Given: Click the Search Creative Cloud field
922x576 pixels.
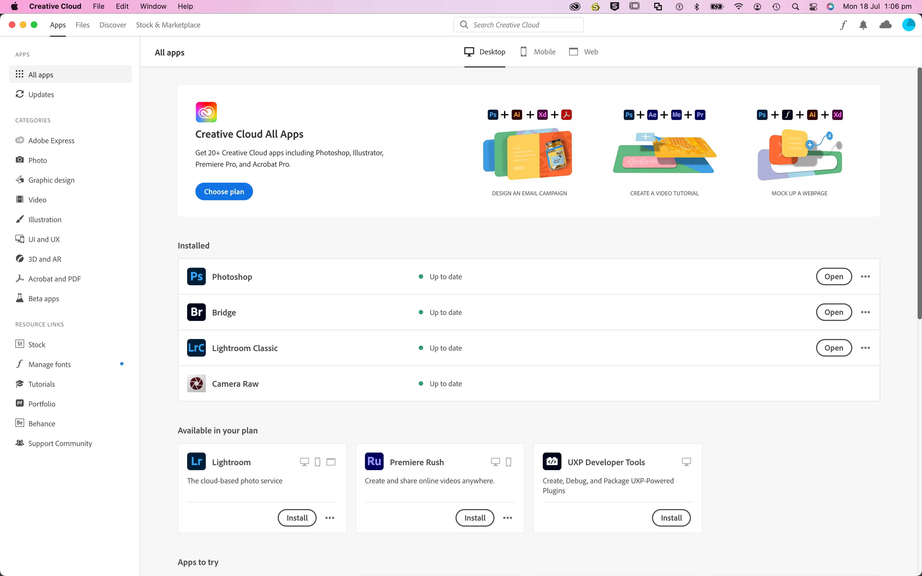Looking at the screenshot, I should (518, 25).
